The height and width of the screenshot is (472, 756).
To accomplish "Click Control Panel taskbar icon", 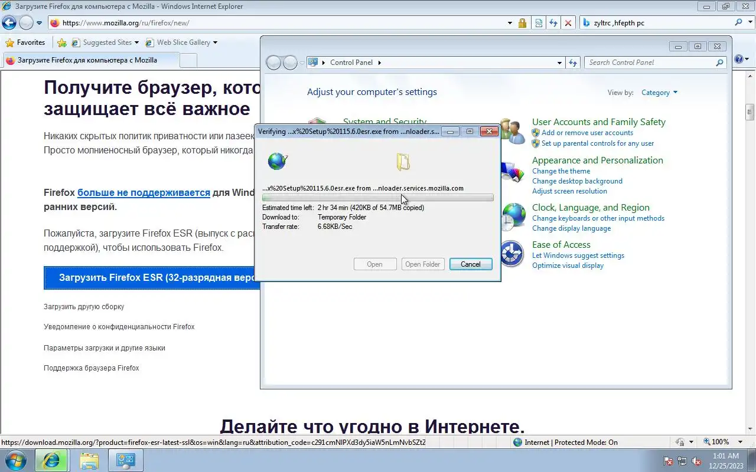I will pos(126,460).
